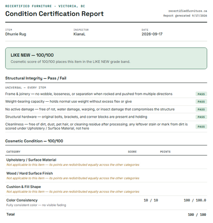Select the Condition Certification Report title
The height and width of the screenshot is (223, 213).
click(54, 14)
